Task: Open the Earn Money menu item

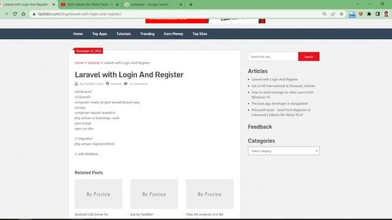Action: [x=173, y=34]
